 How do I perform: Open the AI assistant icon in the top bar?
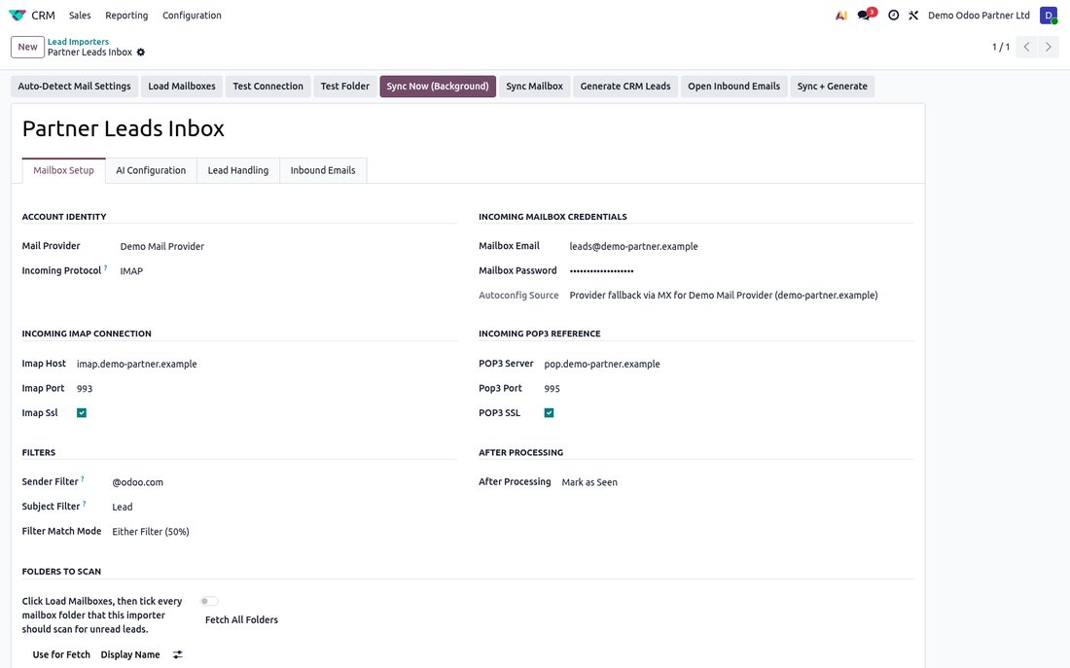[x=840, y=15]
